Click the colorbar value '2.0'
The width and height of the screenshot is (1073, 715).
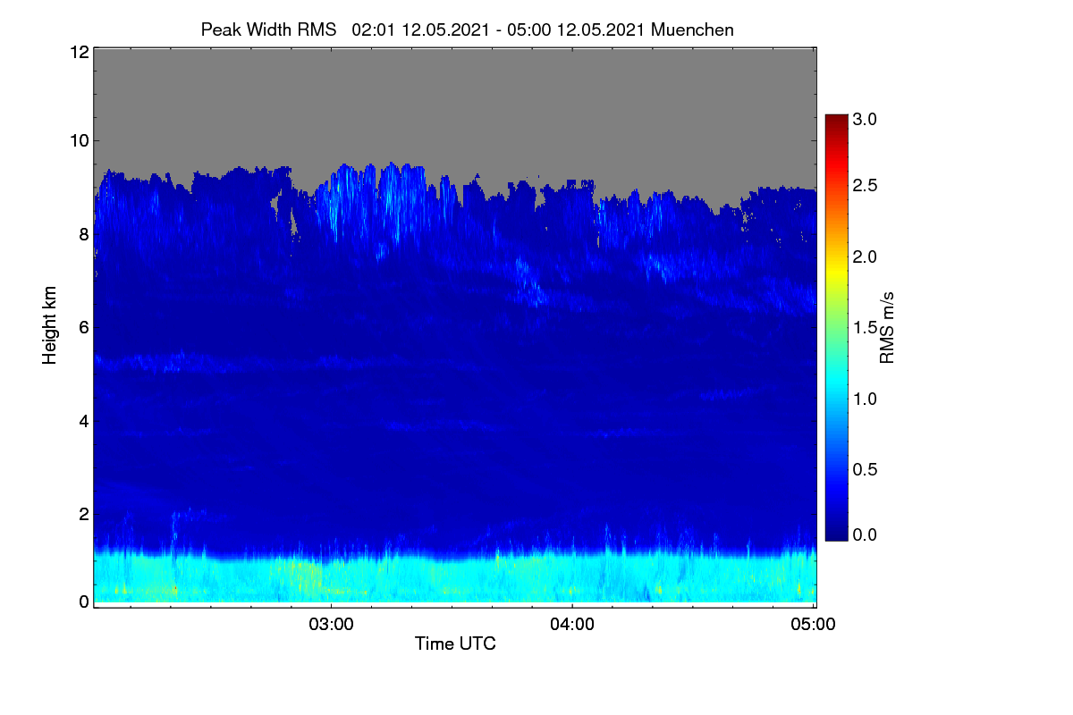pyautogui.click(x=865, y=257)
